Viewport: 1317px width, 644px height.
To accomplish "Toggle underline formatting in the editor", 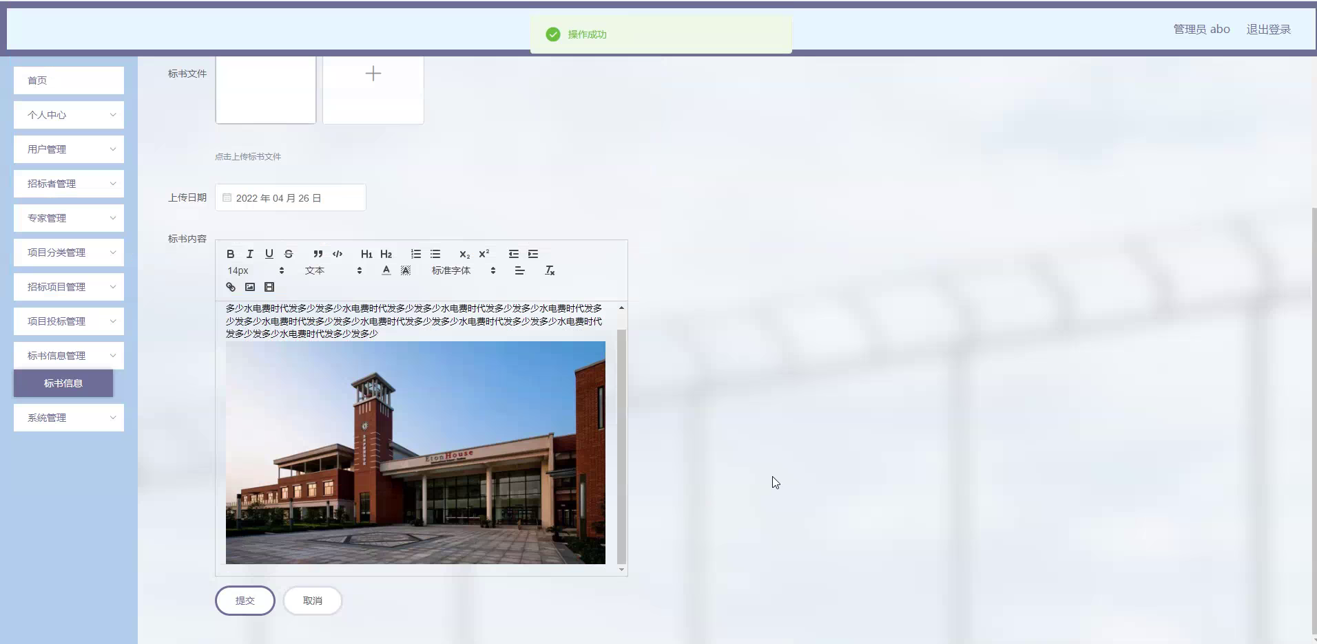I will coord(269,254).
